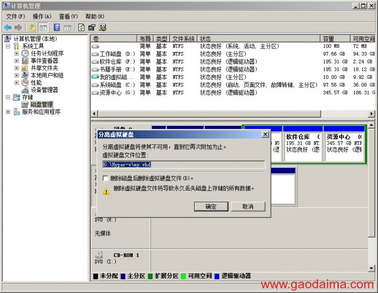
Task: Open the Help question mark toolbar icon
Action: click(57, 27)
